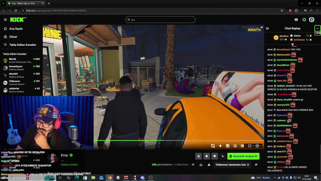The height and width of the screenshot is (181, 321).
Task: Open the tab search dropdown arrow
Action: [x=3, y=4]
